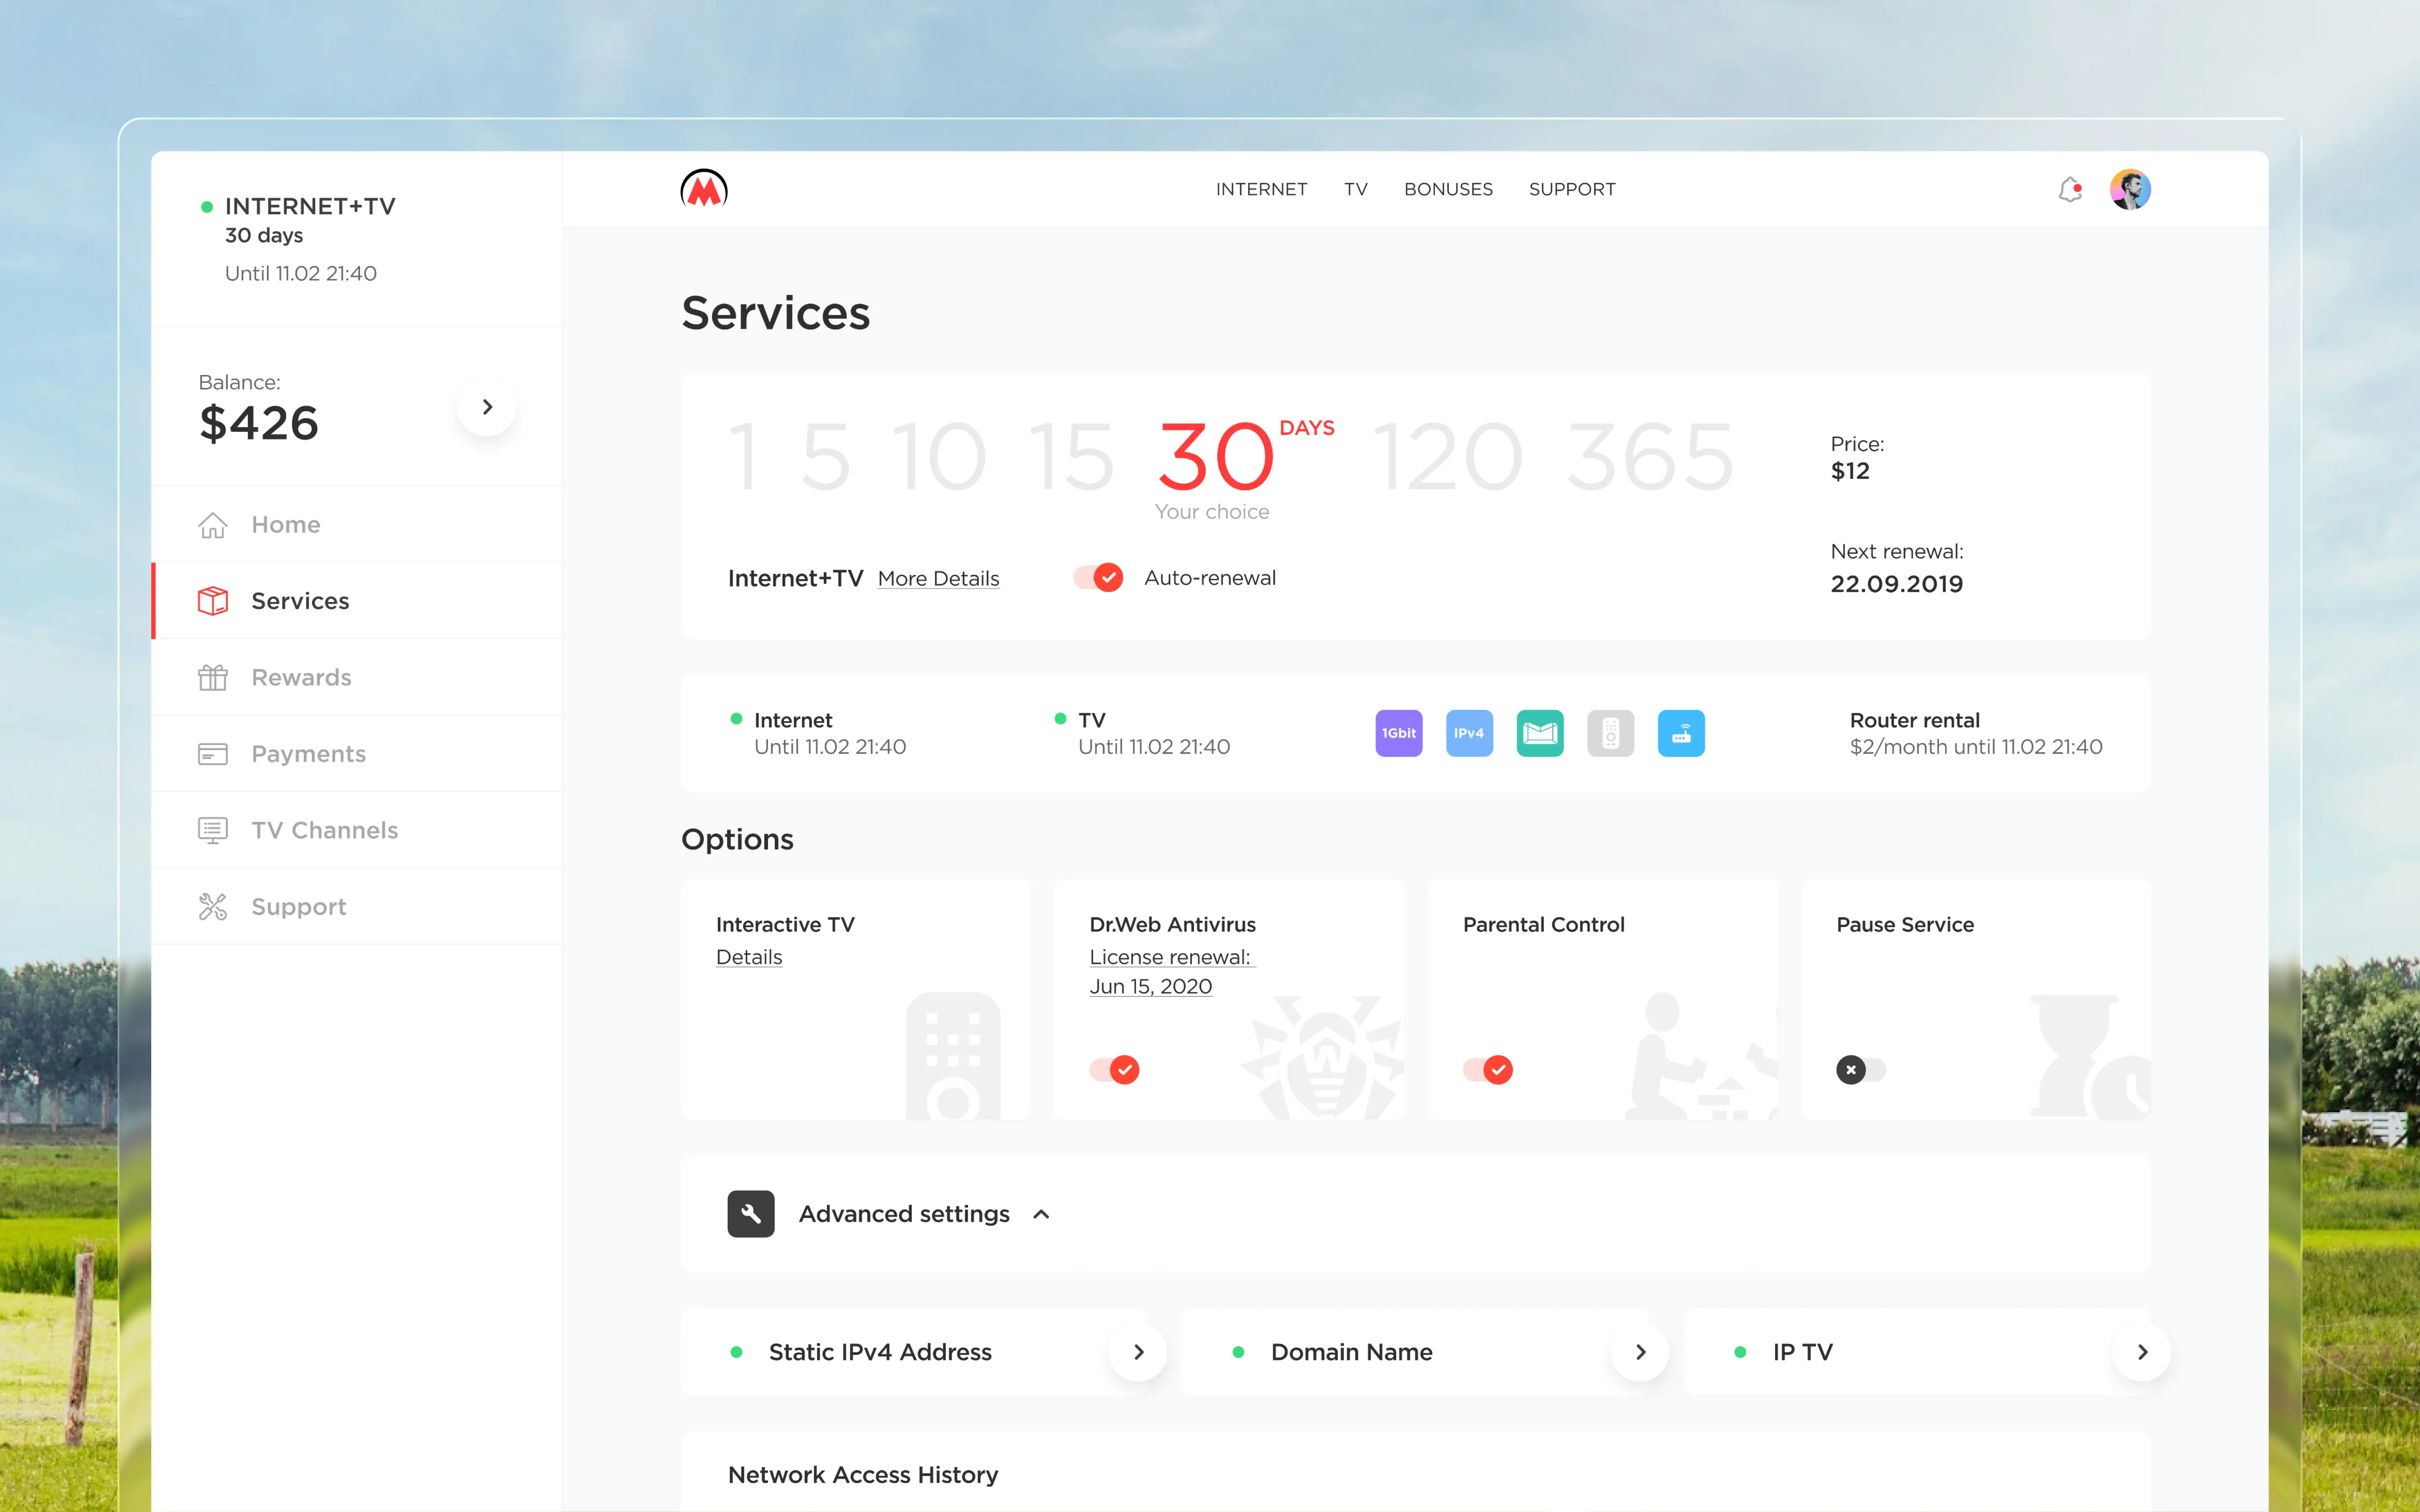Enable the Pause Service switch
The height and width of the screenshot is (1512, 2420).
point(1861,1070)
